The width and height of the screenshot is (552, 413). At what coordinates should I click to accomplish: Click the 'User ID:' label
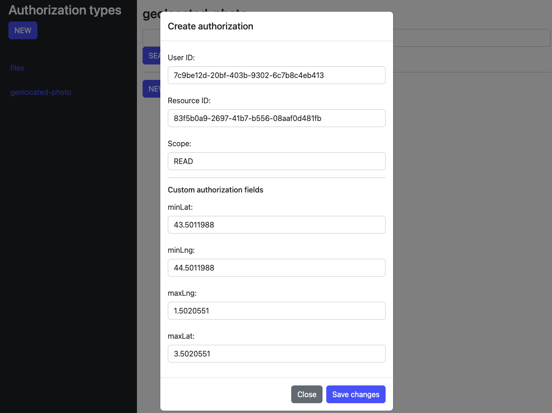coord(181,57)
